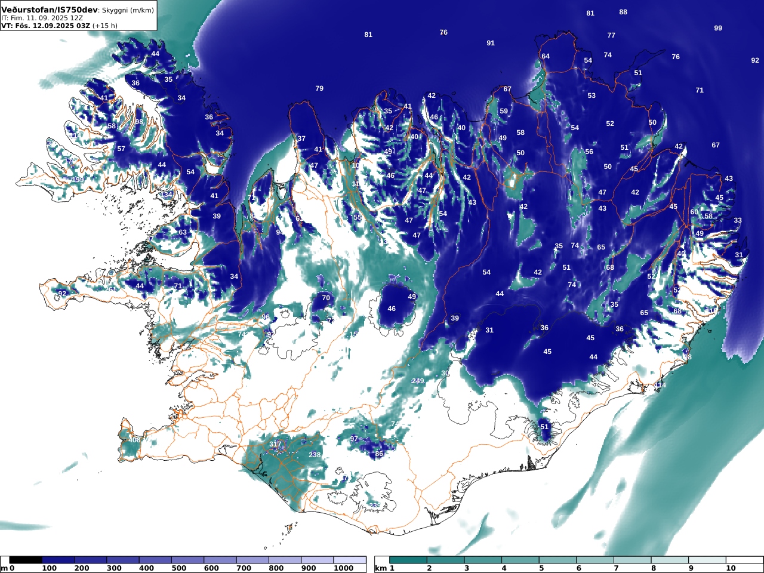Click the title "Veðurstofan/IS750dev"

click(49, 10)
